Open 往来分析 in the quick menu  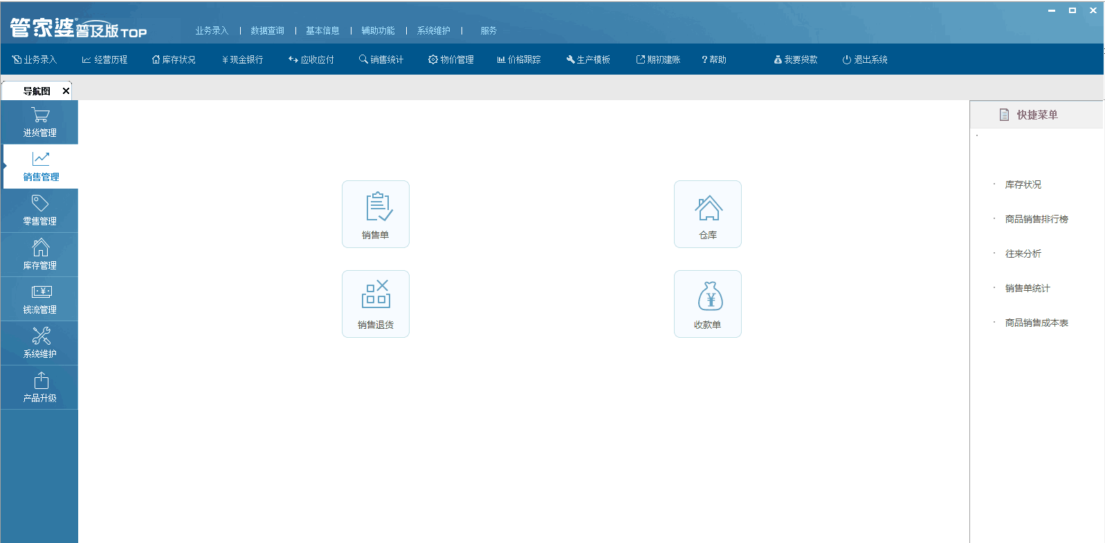[x=1023, y=254]
